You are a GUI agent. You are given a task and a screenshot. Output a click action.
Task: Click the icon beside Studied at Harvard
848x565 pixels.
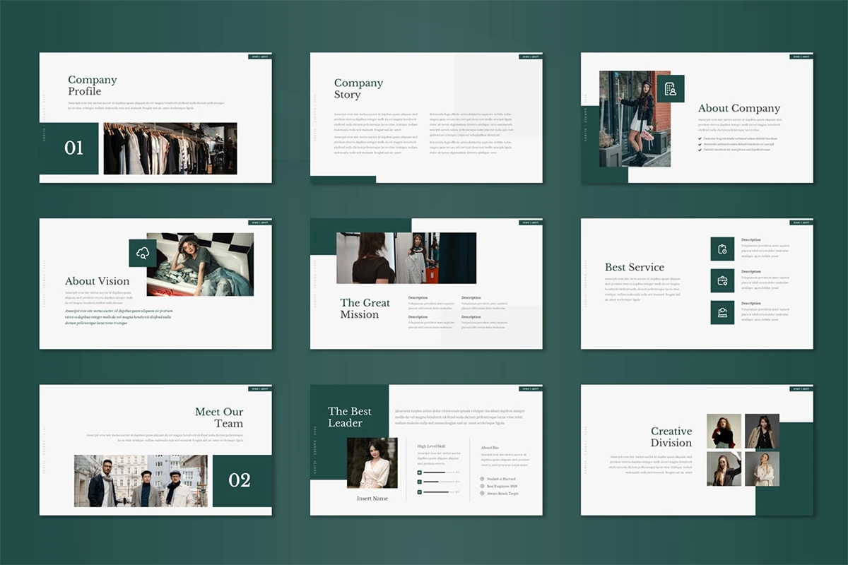[482, 479]
